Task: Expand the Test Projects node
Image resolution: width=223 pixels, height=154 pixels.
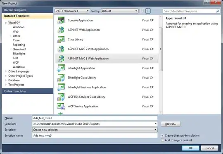Action: coord(6,85)
